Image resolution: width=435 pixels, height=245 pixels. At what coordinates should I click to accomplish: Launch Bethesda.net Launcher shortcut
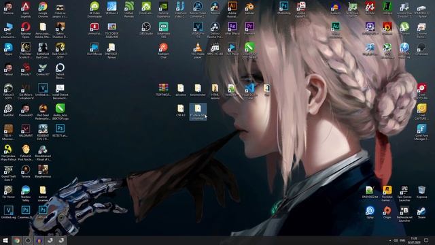(404, 214)
